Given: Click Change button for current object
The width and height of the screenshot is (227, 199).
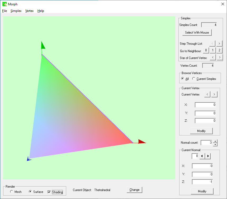Looking at the screenshot, I should [134, 190].
